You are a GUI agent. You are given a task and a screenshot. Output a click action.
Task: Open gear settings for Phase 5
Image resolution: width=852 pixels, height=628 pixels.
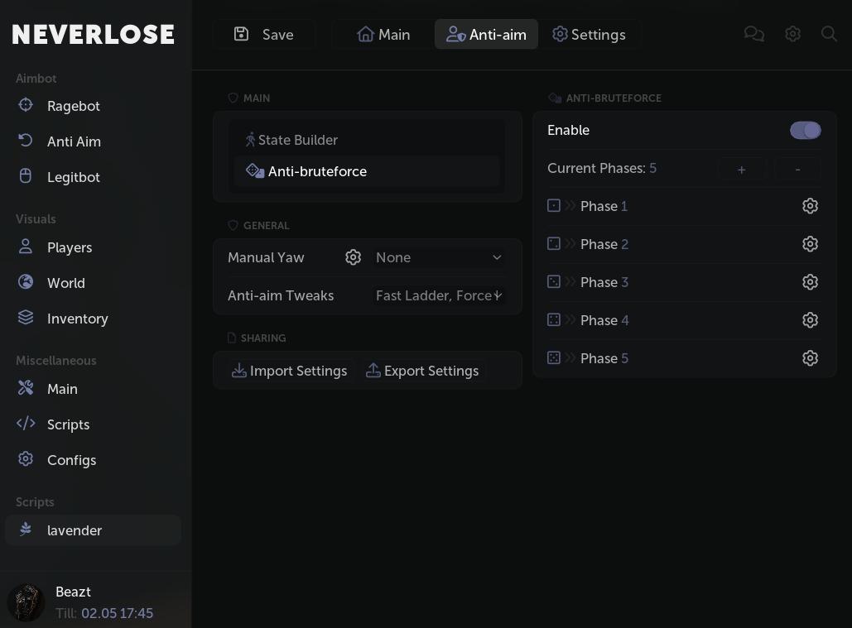(x=810, y=358)
